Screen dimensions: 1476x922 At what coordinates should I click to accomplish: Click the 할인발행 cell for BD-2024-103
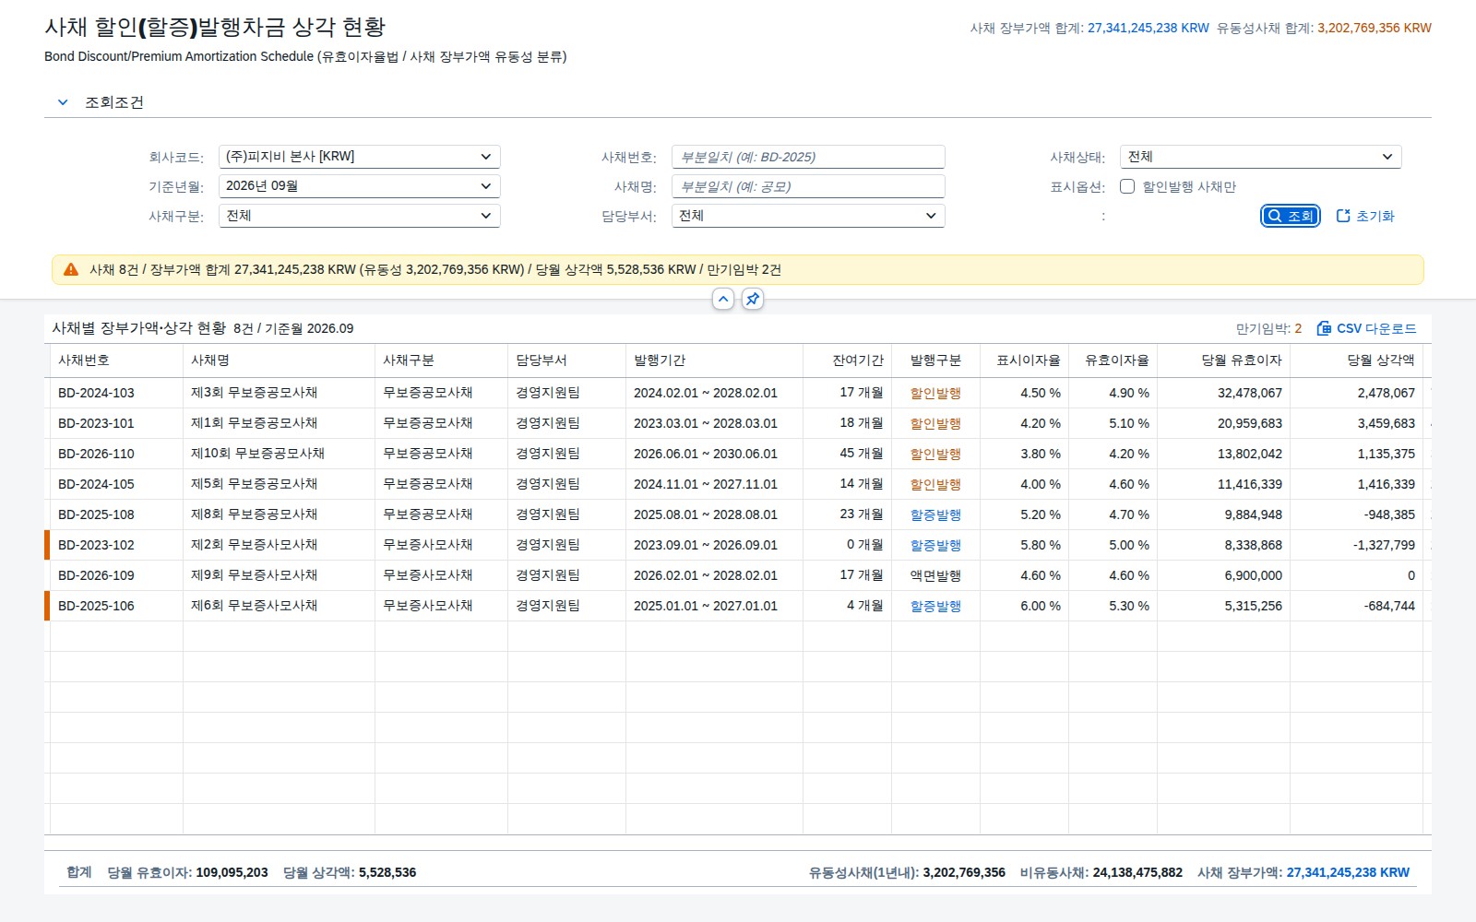pos(935,393)
